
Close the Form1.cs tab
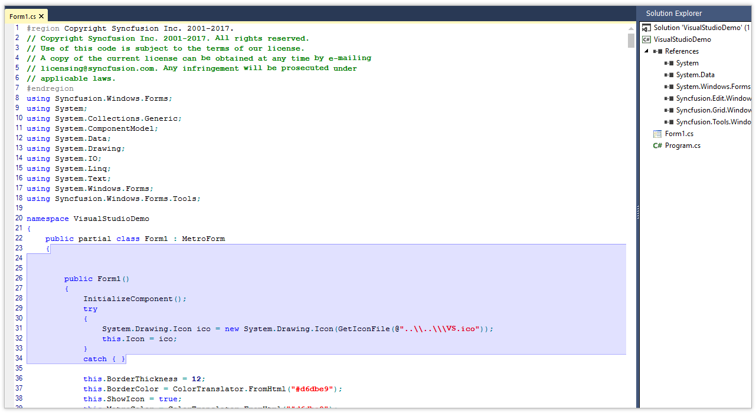pos(41,16)
